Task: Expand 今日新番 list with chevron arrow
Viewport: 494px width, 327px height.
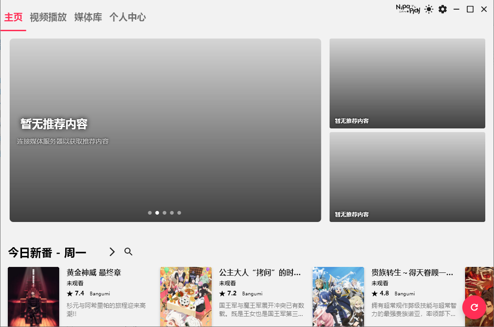Action: [112, 252]
